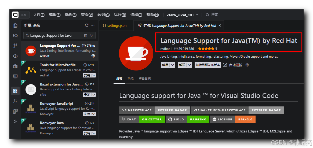Click the 禁用 button
This screenshot has width=313, height=148.
165,65
